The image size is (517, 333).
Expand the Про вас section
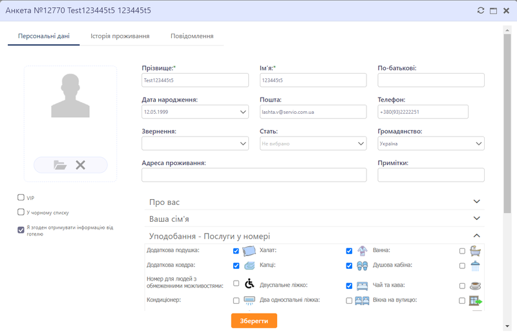(x=314, y=202)
